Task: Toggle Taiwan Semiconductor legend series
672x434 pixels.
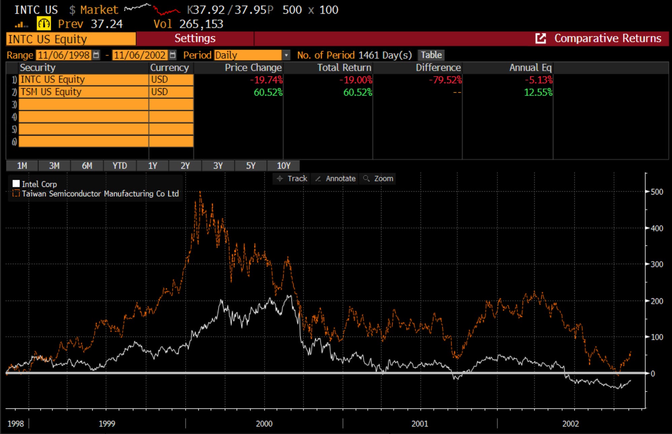Action: 100,194
